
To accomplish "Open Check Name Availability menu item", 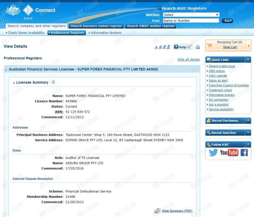I will click(x=25, y=33).
